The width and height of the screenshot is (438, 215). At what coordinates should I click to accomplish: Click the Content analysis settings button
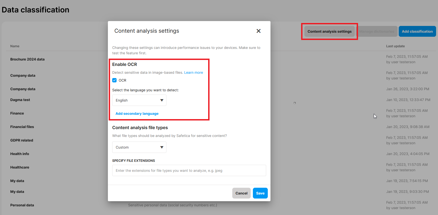(329, 31)
